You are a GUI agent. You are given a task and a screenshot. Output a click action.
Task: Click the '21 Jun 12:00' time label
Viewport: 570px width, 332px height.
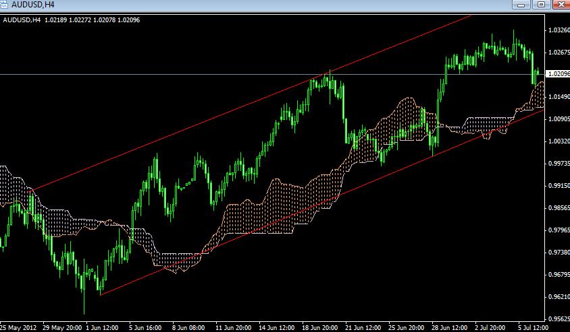[363, 328]
